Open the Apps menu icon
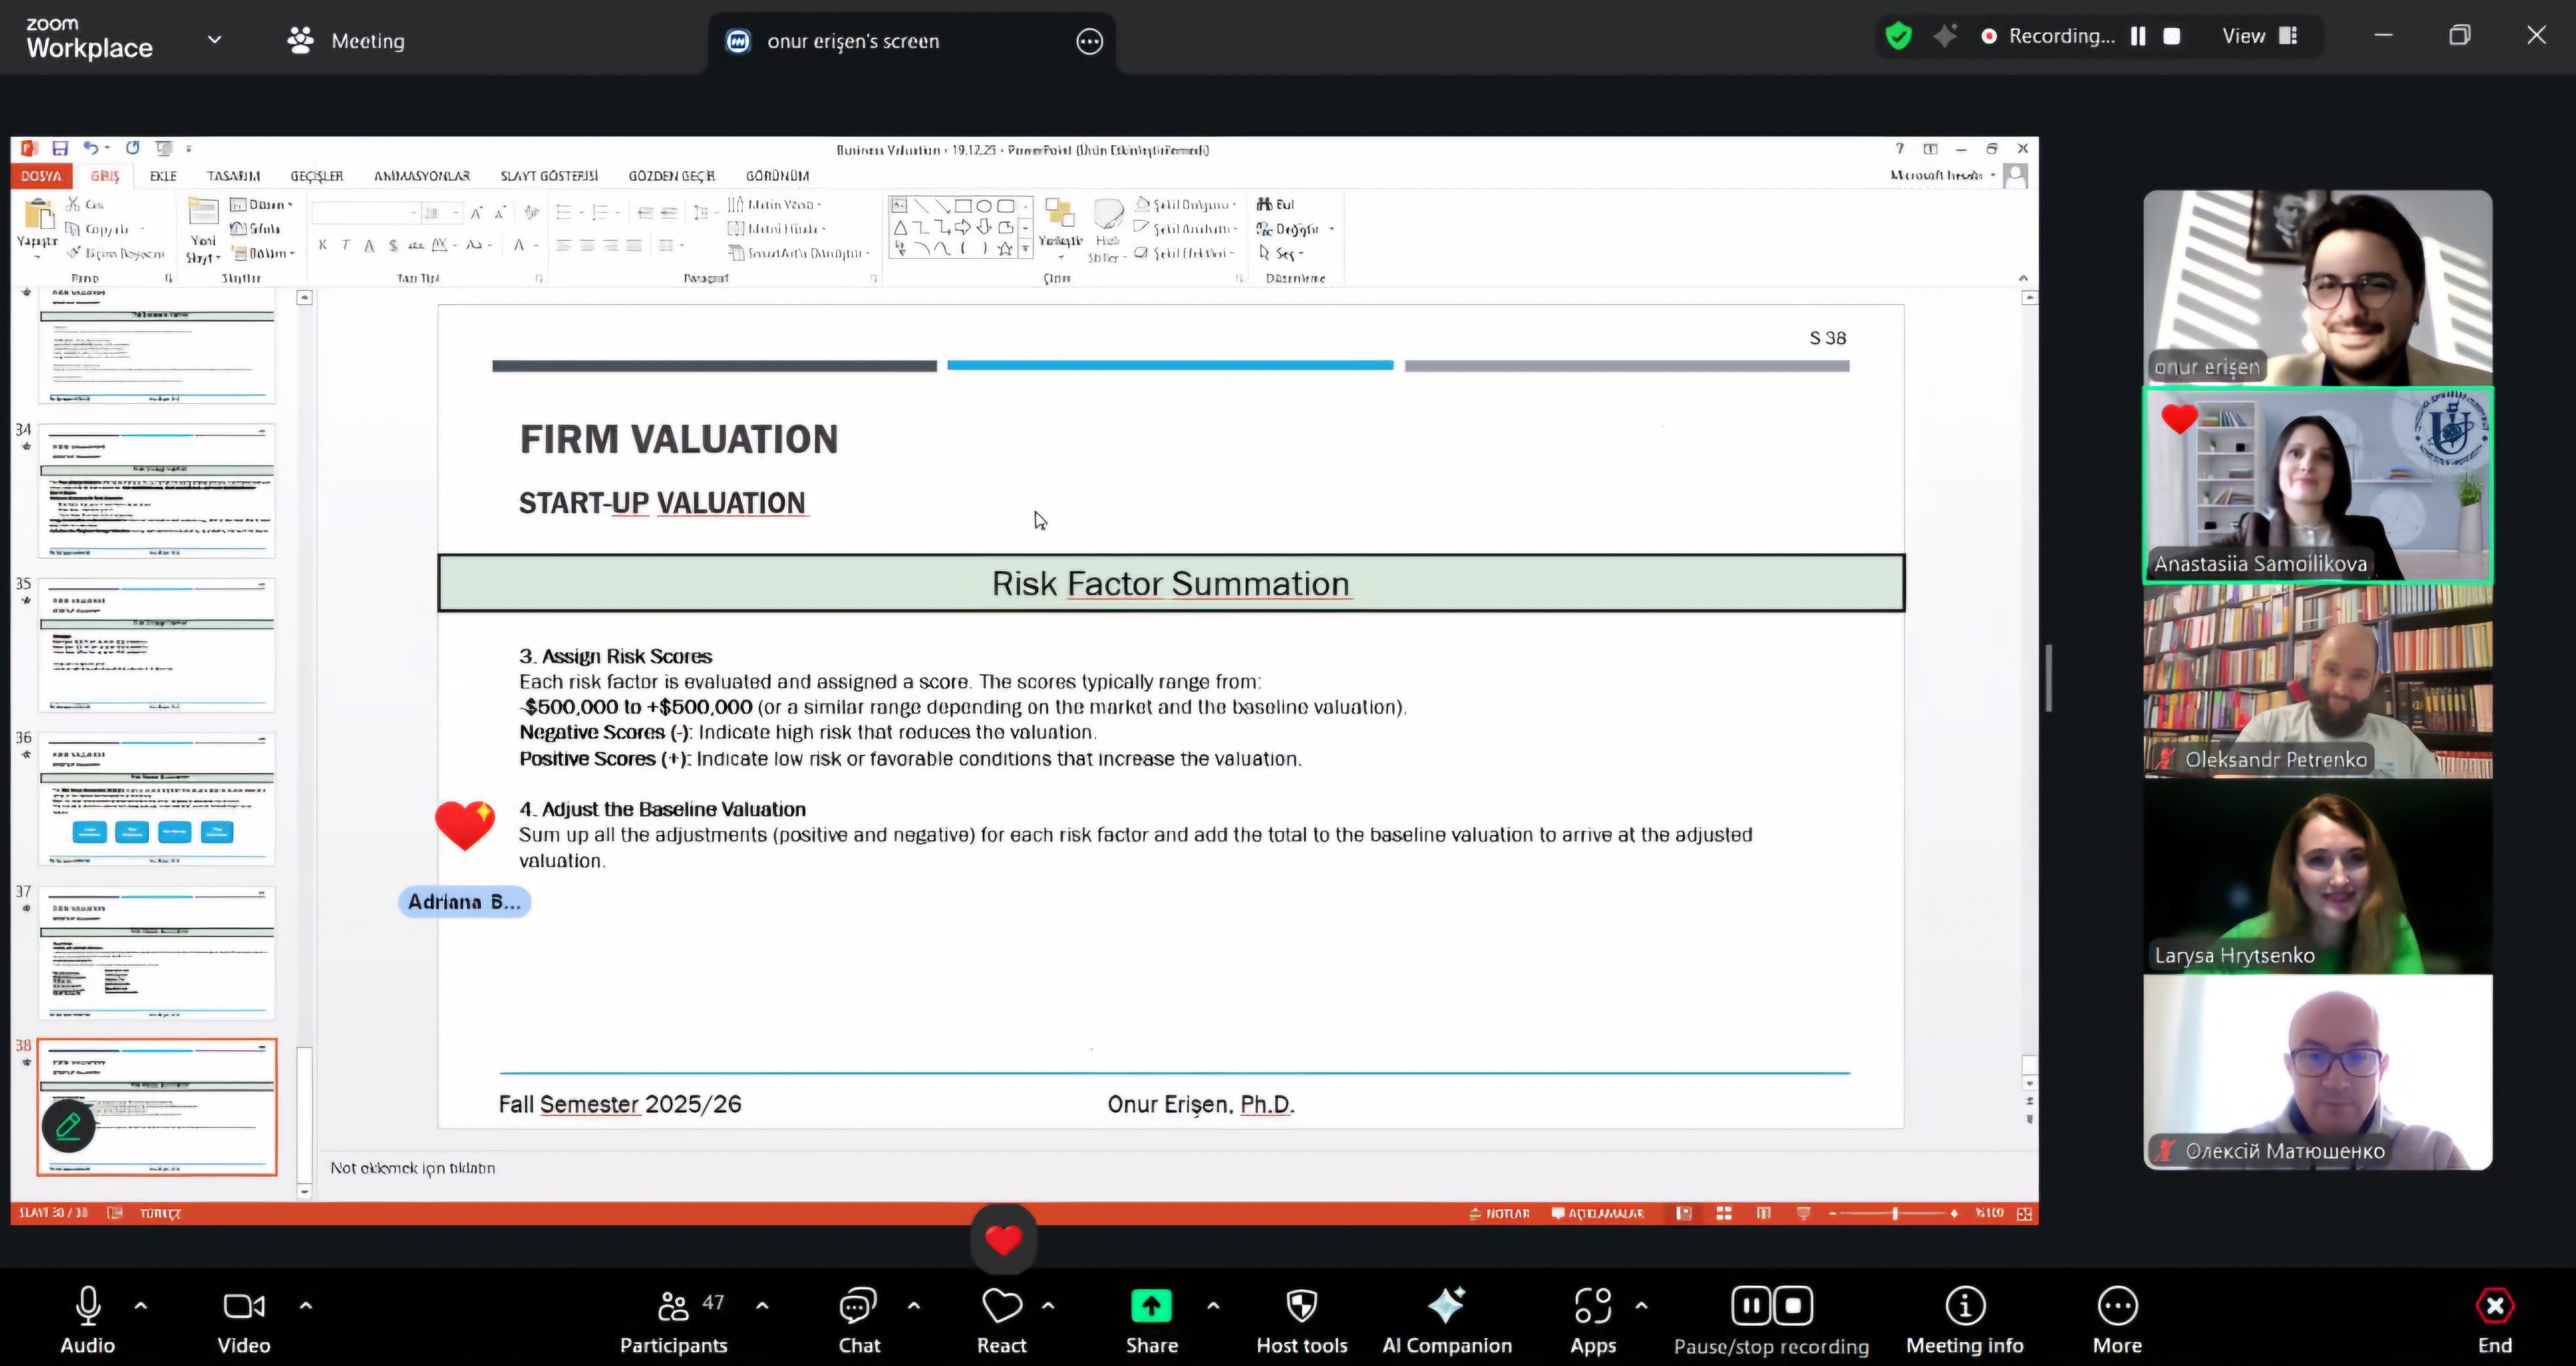Screen dimensions: 2576x1366 [1592, 1306]
